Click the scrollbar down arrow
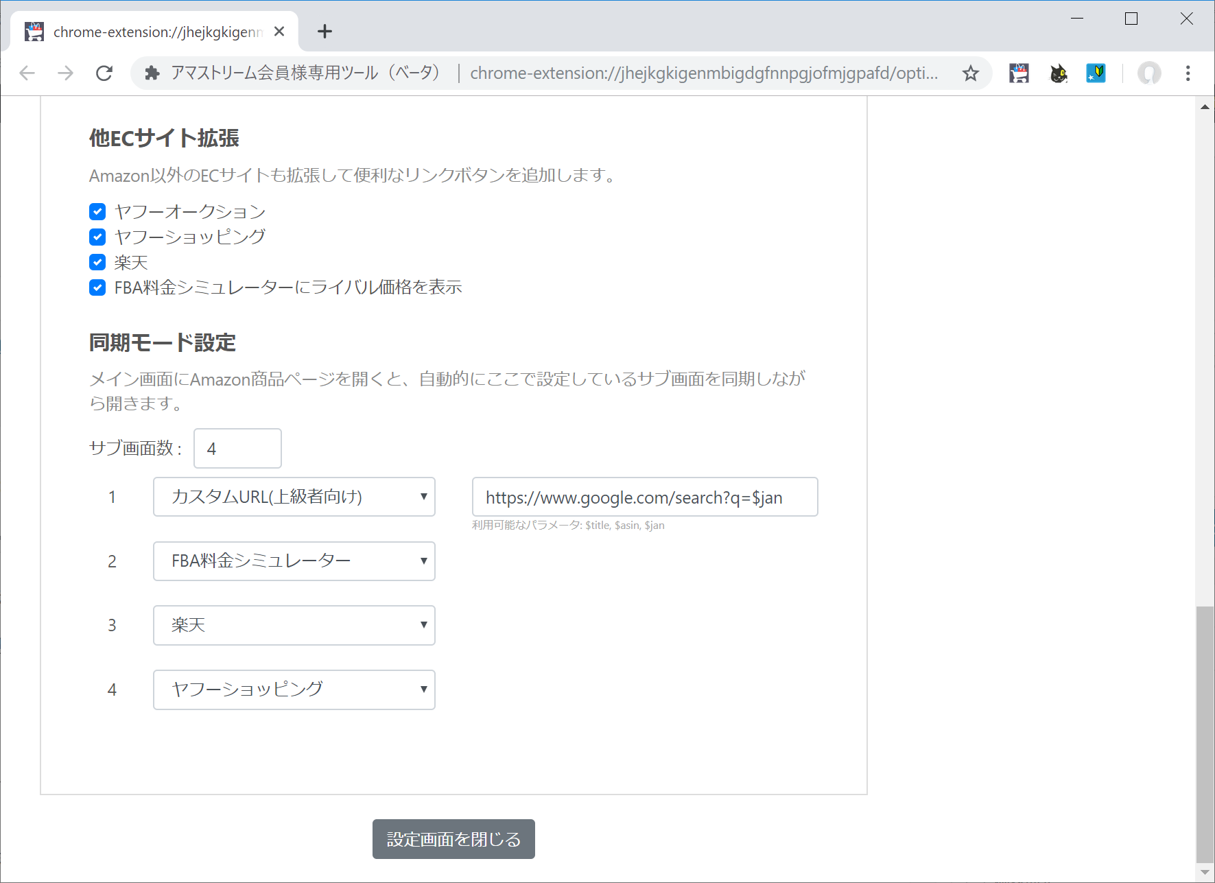This screenshot has height=883, width=1215. point(1205,872)
